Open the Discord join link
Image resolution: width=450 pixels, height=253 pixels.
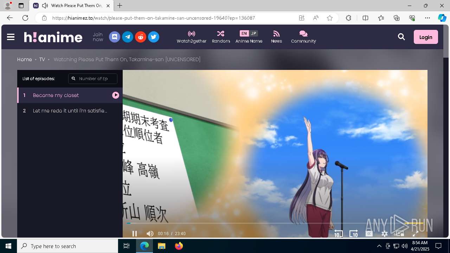(115, 37)
